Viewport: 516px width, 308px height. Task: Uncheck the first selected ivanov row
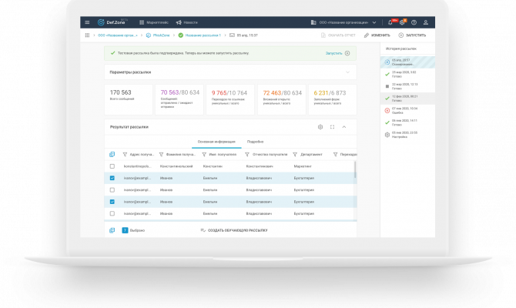[x=112, y=178]
